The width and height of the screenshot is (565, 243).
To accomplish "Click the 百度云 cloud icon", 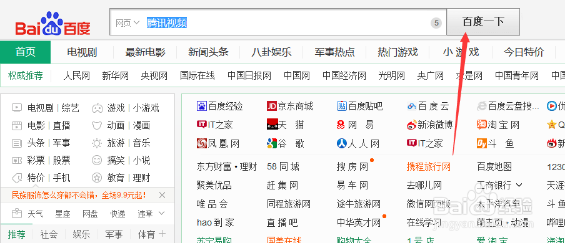I will [411, 107].
